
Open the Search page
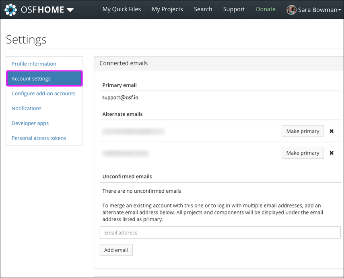[203, 9]
